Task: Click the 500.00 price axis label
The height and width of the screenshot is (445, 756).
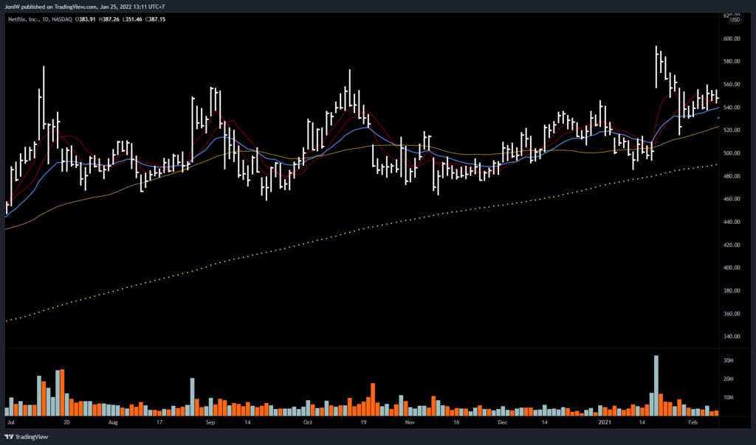Action: (732, 153)
